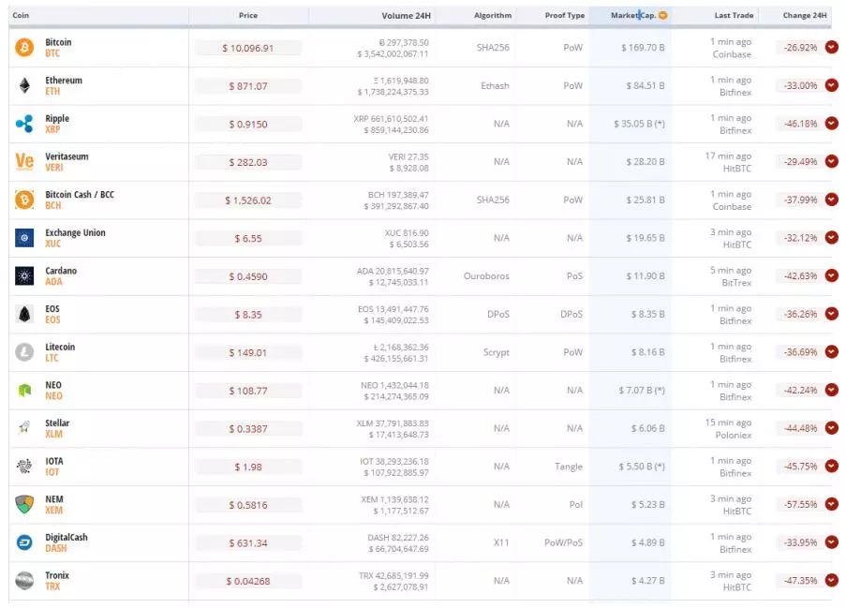This screenshot has width=846, height=608.
Task: Click the Market Cap sort arrow icon
Action: pos(663,16)
